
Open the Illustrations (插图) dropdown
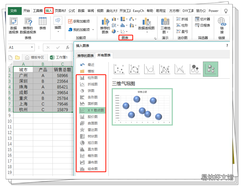pyautogui.click(x=58, y=25)
